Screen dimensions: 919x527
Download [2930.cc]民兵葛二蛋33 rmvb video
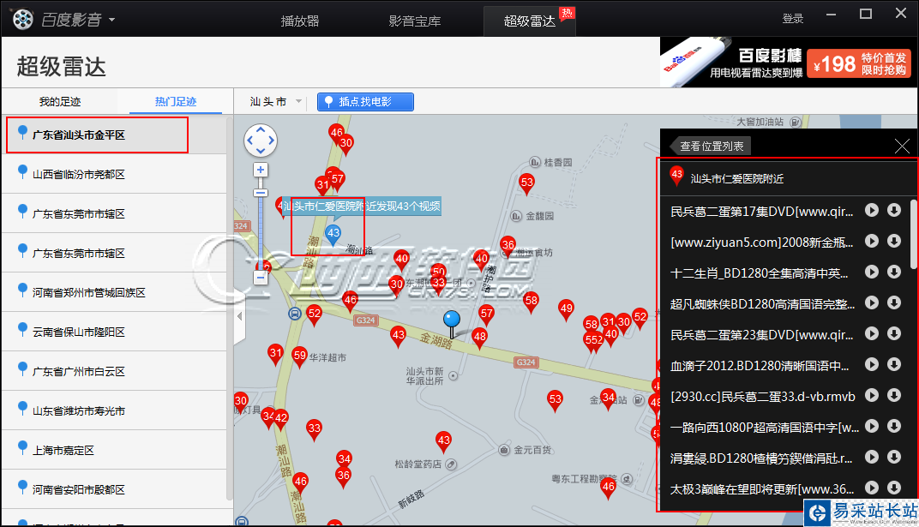pyautogui.click(x=894, y=395)
